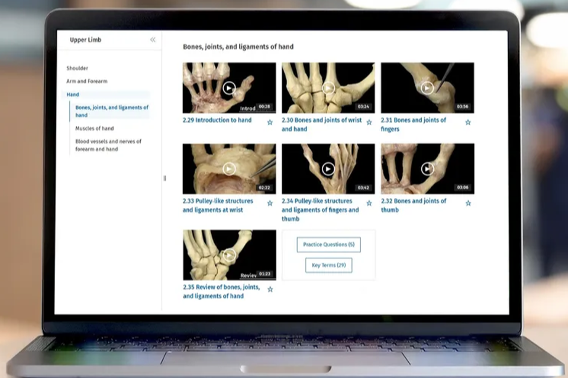568x378 pixels.
Task: Collapse the Upper Limb sidebar
Action: [x=153, y=40]
